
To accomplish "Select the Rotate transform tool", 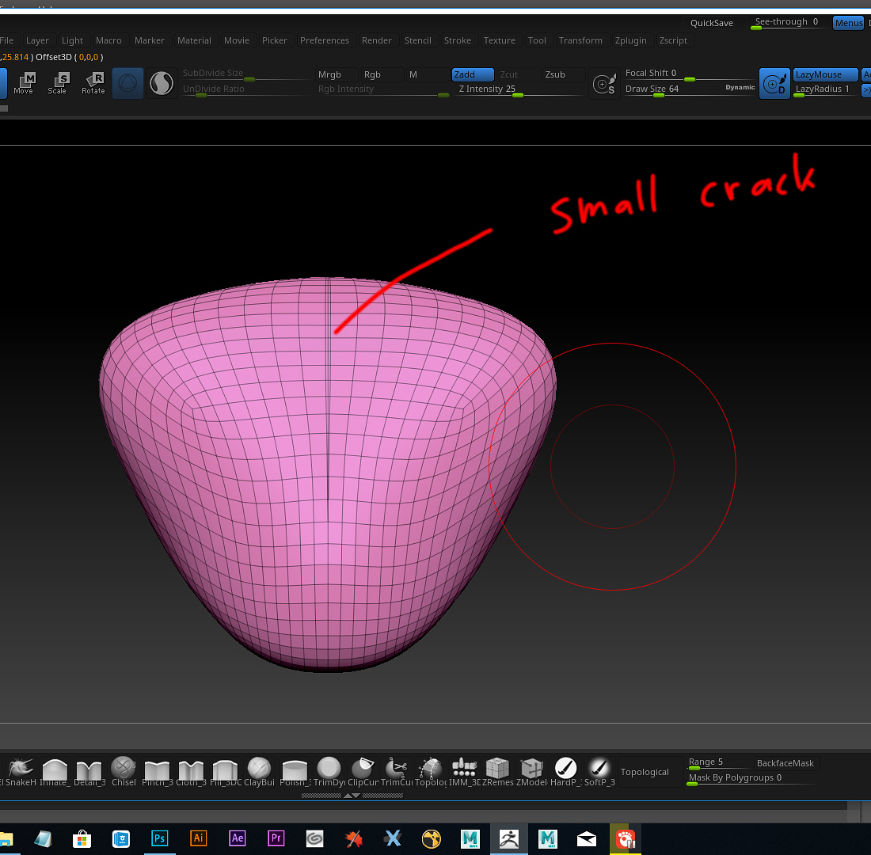I will (93, 83).
